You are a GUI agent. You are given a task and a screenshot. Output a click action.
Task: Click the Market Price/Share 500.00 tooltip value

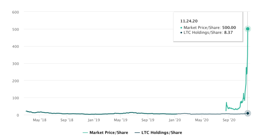229,28
